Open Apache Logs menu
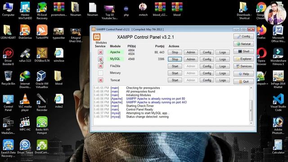Image resolution: width=288 pixels, height=162 pixels. [223, 52]
